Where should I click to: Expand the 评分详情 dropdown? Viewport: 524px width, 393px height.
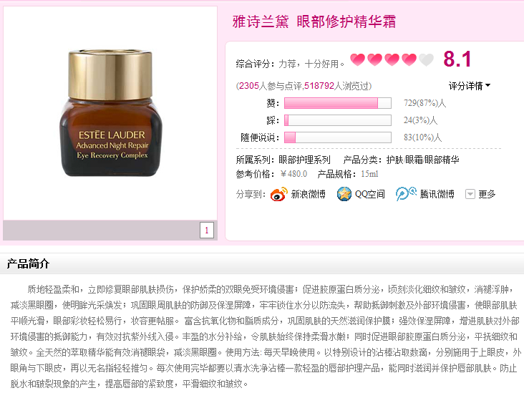click(470, 86)
